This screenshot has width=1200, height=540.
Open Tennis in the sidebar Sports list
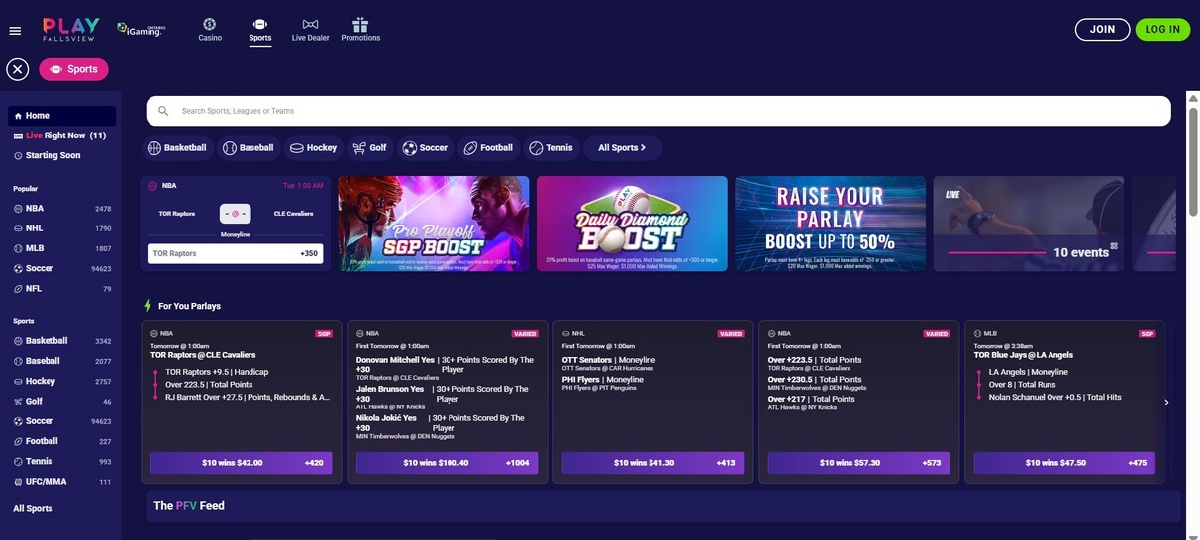point(61,462)
